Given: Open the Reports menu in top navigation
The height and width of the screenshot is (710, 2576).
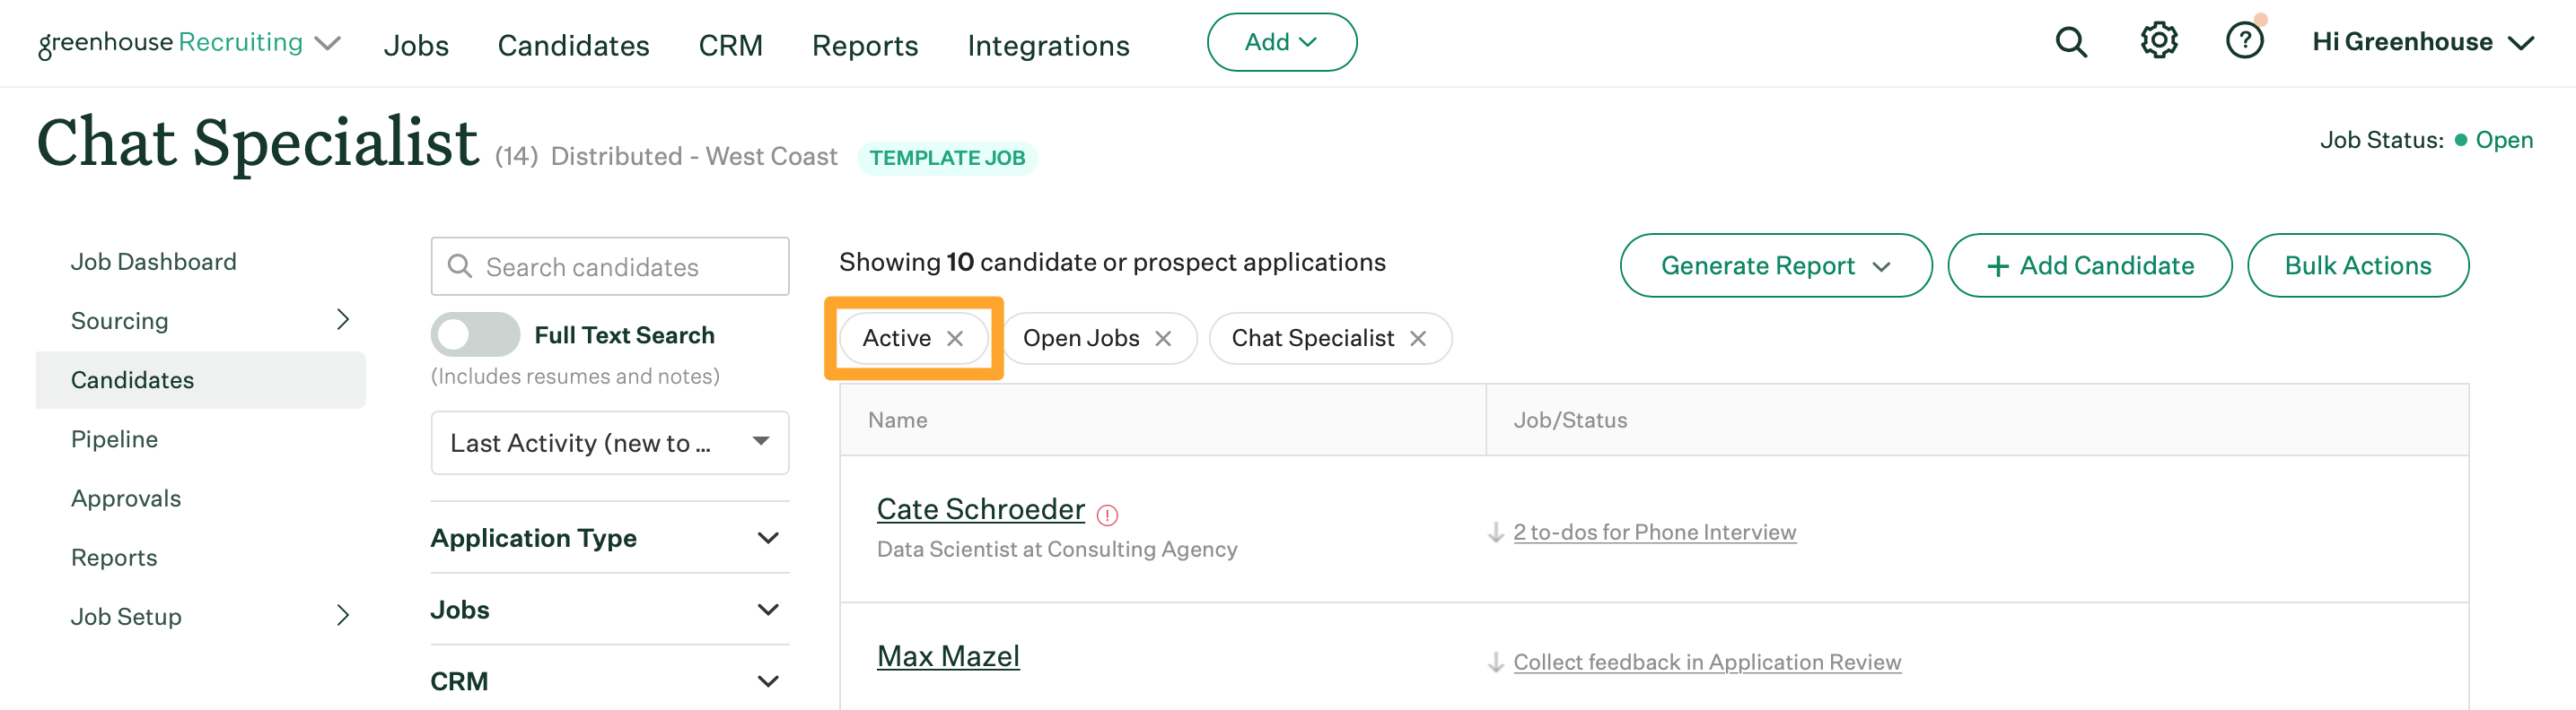Looking at the screenshot, I should tap(864, 45).
